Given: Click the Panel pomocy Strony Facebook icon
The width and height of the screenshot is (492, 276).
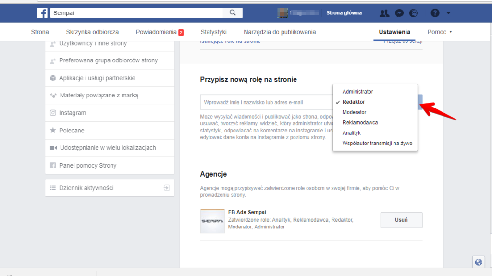Looking at the screenshot, I should [53, 165].
